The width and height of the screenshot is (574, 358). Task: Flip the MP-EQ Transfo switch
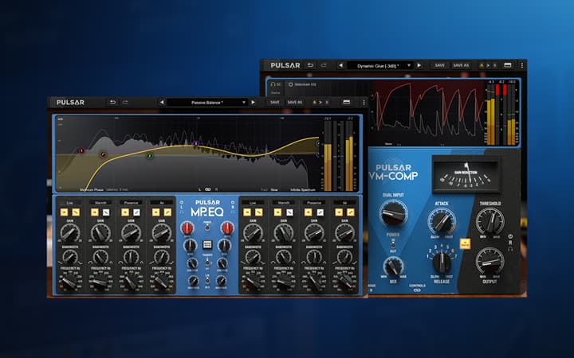207,262
